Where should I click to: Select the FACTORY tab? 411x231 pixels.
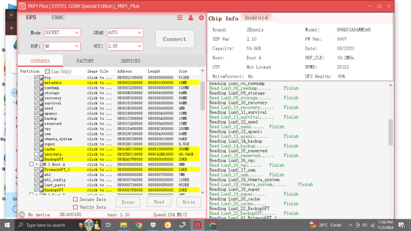click(85, 61)
